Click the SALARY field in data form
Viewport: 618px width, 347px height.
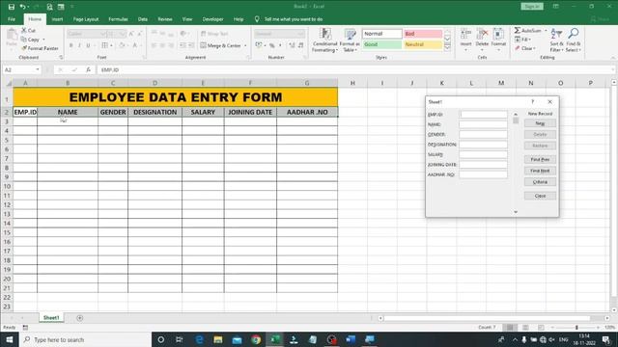[484, 154]
